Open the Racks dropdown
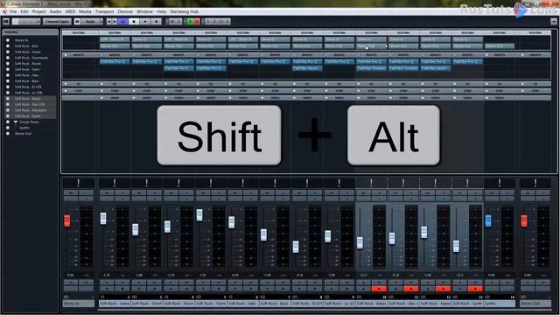The height and width of the screenshot is (315, 560). (x=91, y=22)
